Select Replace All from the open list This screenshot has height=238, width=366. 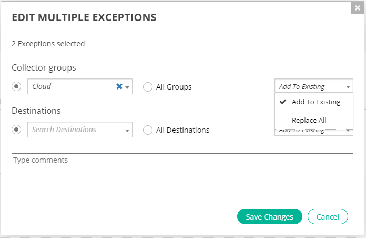point(309,120)
